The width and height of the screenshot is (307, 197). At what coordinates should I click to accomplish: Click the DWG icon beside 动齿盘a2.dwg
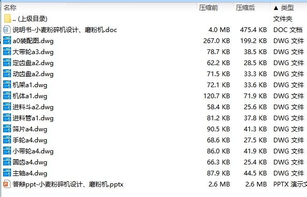pos(7,74)
